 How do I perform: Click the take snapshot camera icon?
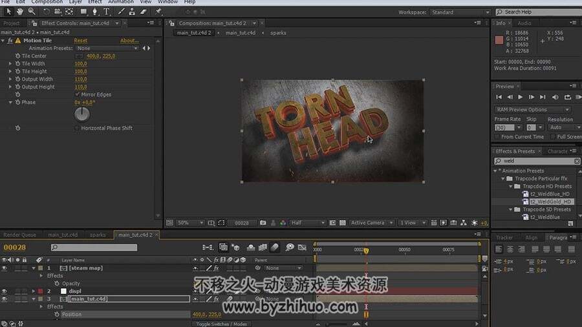[263, 223]
